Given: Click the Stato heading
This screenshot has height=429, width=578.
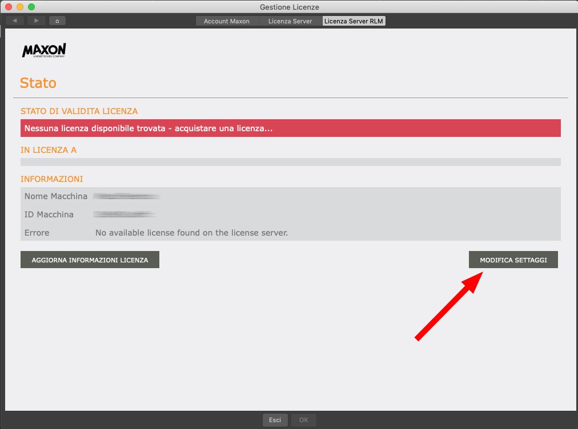Looking at the screenshot, I should tap(38, 83).
